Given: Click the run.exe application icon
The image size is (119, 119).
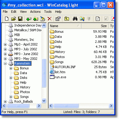Looking at the screenshot, I should pyautogui.click(x=52, y=77).
